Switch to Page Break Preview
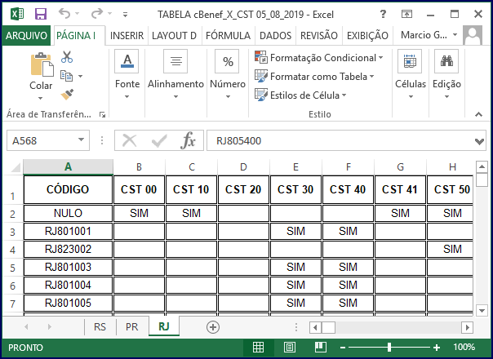Image resolution: width=493 pixels, height=359 pixels. click(321, 347)
